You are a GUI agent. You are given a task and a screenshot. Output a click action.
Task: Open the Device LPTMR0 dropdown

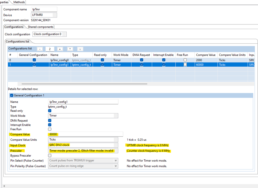pyautogui.click(x=44, y=15)
